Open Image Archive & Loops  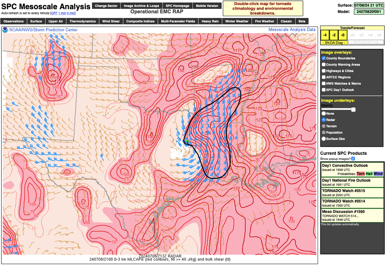(141, 6)
